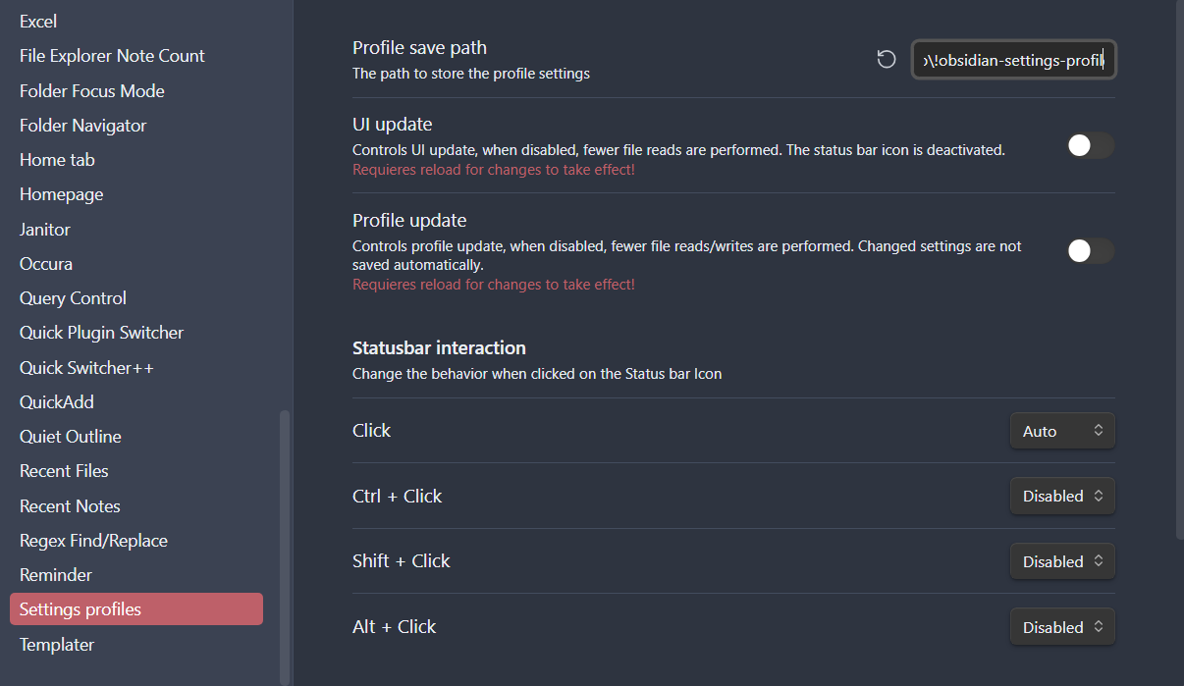Open Reminder plugin settings
The height and width of the screenshot is (686, 1184).
56,574
